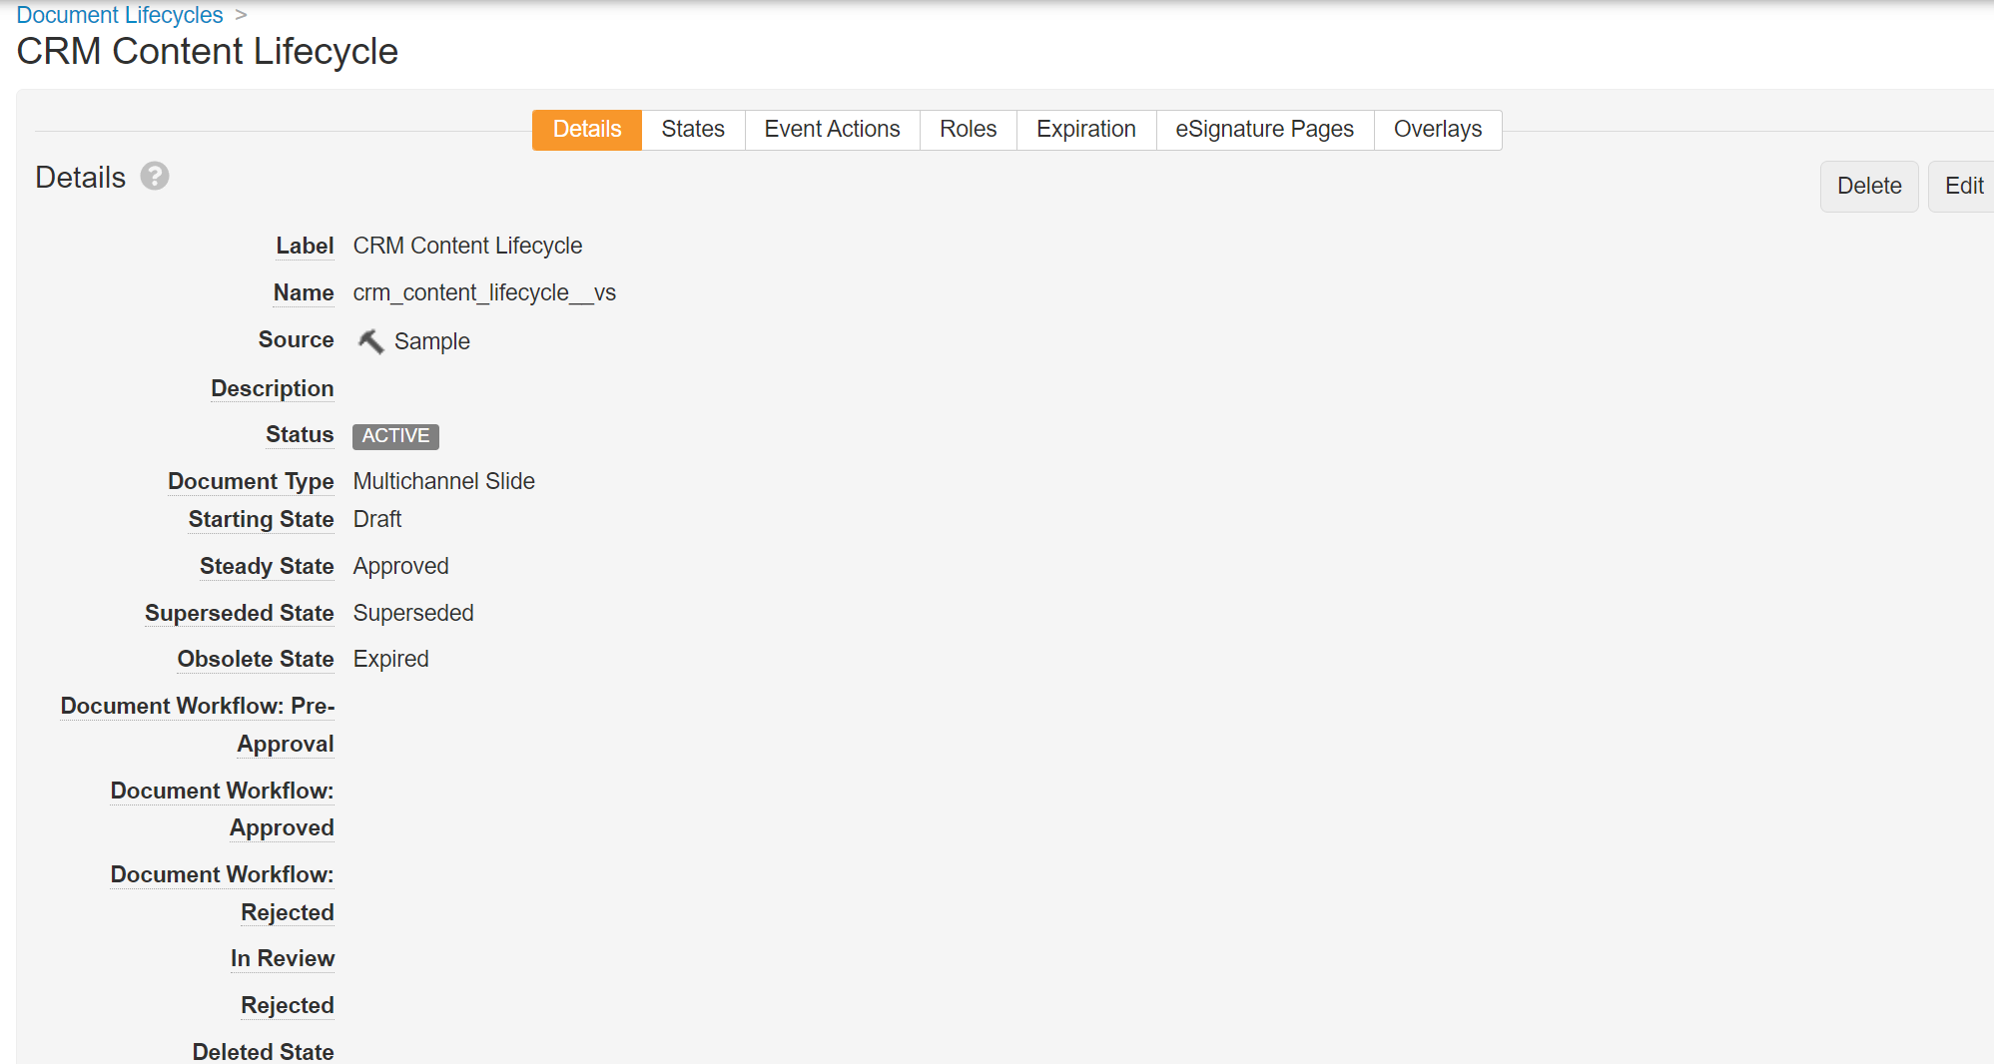Switch to the Overlays tab
Viewport: 1994px width, 1064px height.
[x=1437, y=130]
